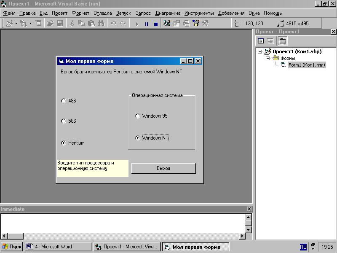Click Toggle Folders icon in Project panel
Viewport: 337px width, 253px height.
[x=283, y=41]
